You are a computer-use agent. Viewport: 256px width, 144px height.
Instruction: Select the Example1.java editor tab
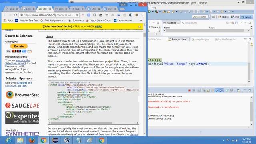coord(179,40)
